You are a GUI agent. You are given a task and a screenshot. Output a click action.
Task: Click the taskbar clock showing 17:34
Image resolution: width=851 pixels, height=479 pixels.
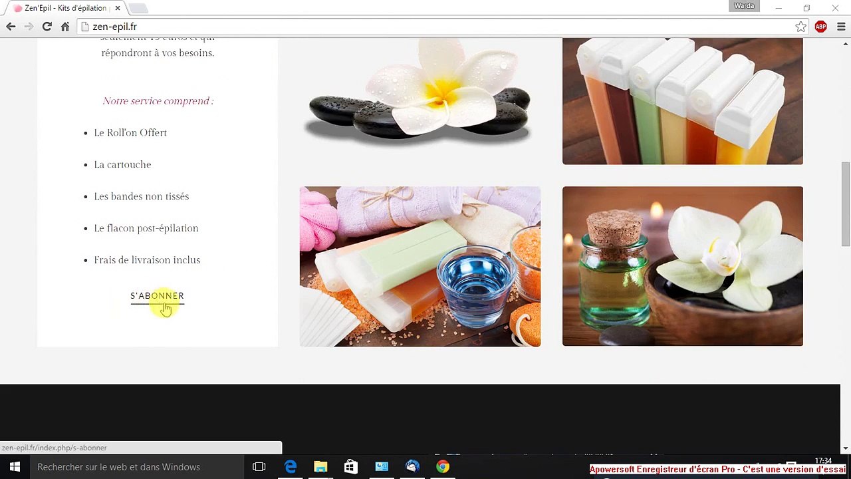[x=823, y=460]
